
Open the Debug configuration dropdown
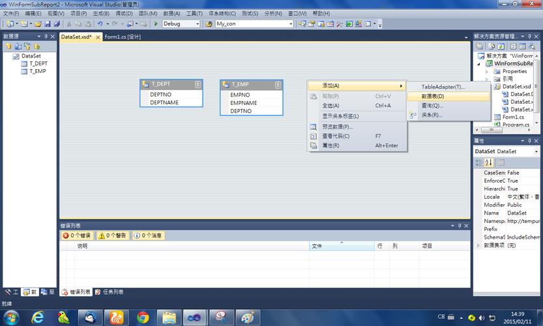pyautogui.click(x=198, y=24)
